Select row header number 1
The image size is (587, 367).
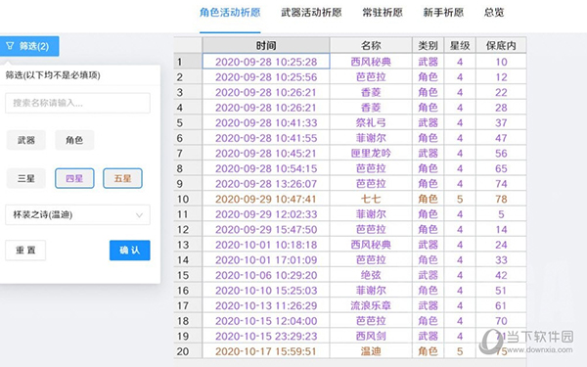[188, 62]
